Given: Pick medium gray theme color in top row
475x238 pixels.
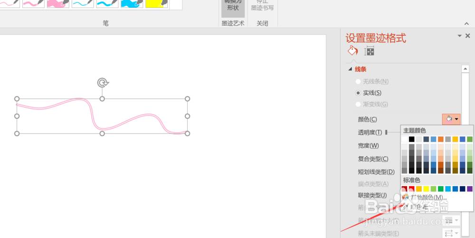Looking at the screenshot, I should (x=448, y=139).
